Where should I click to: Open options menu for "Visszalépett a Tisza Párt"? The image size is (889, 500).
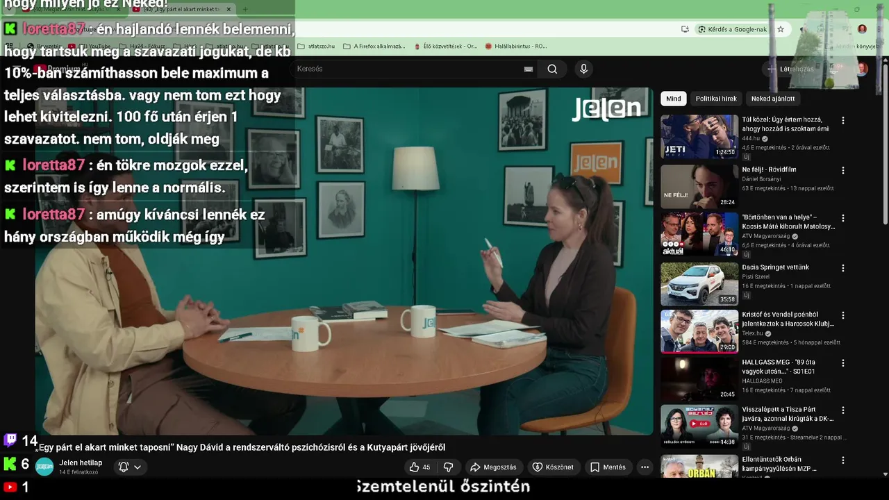point(843,410)
